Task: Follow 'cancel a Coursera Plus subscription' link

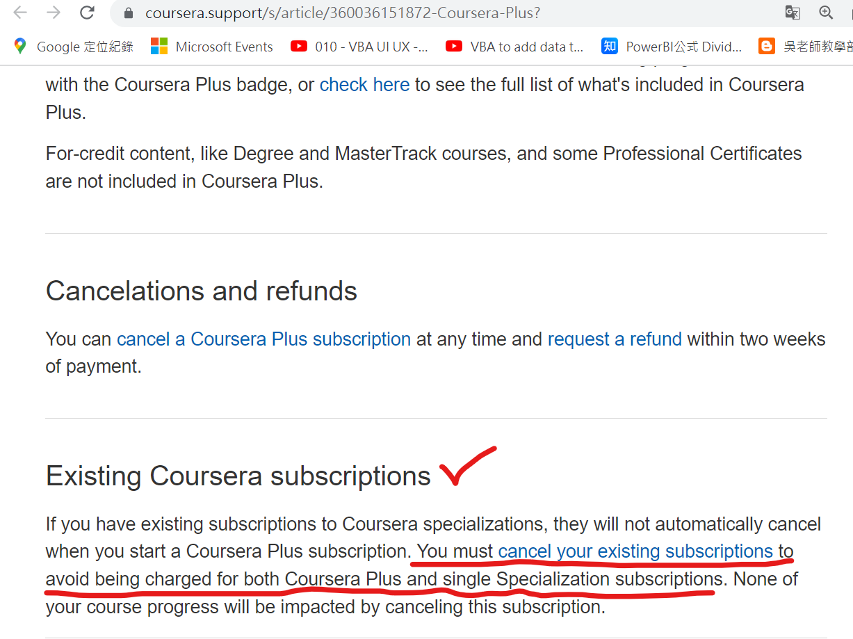Action: click(x=263, y=339)
